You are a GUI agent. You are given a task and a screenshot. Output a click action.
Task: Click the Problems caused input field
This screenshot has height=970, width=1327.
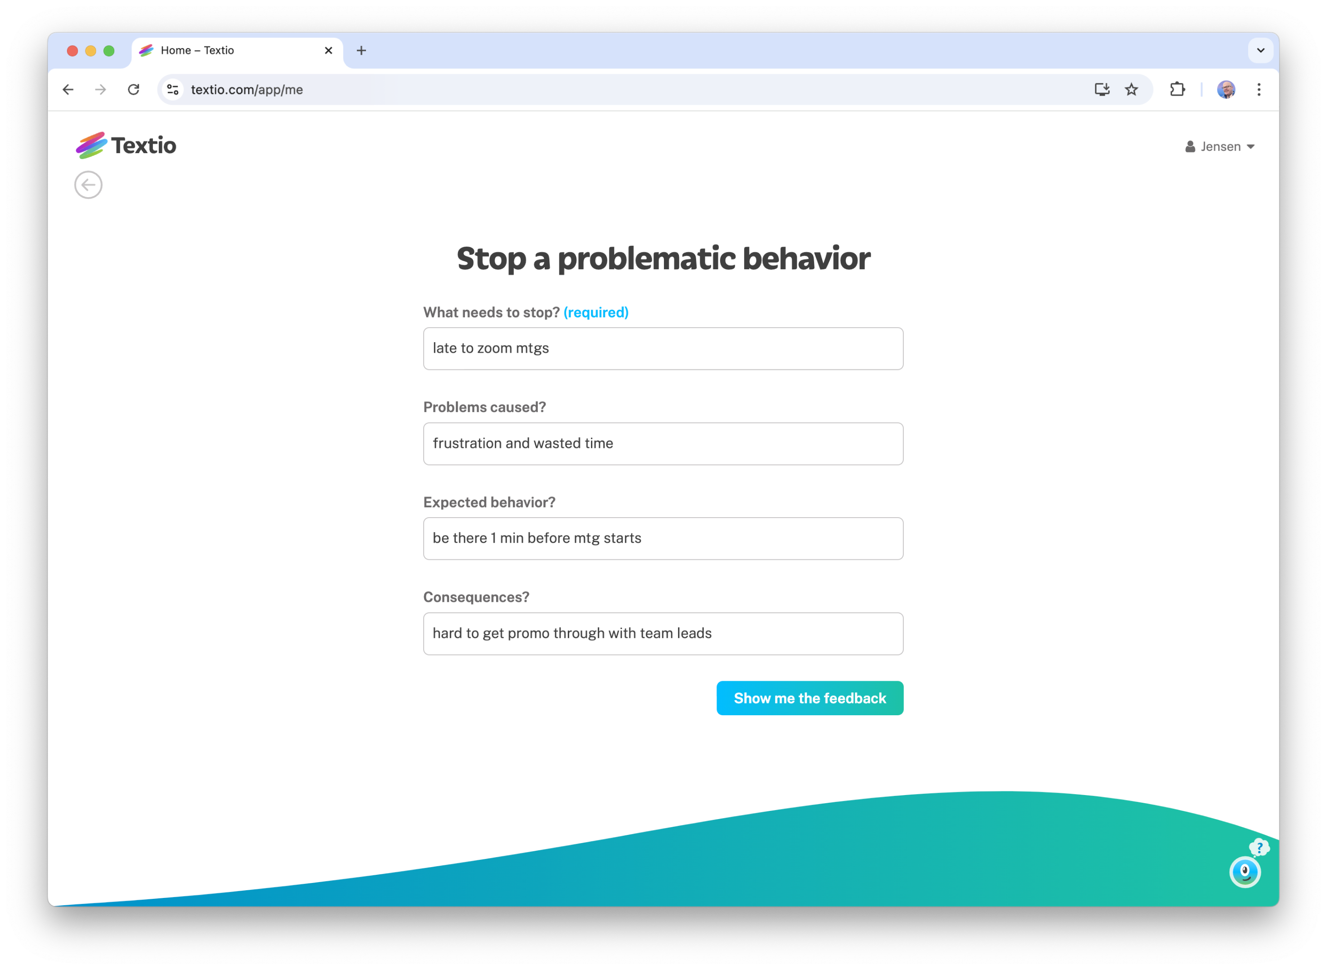[663, 443]
